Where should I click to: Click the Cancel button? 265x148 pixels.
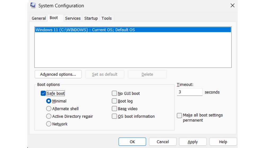tap(163, 142)
